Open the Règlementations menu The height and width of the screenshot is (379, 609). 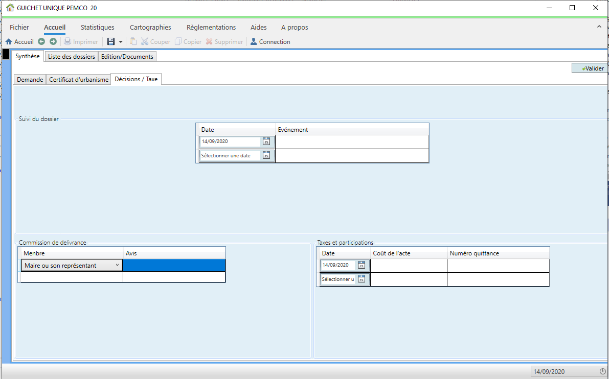211,27
